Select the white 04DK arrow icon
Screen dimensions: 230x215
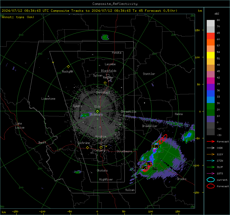pyautogui.click(x=211, y=148)
